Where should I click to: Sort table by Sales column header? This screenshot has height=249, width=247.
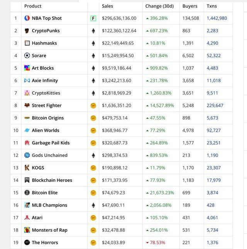[x=108, y=6]
